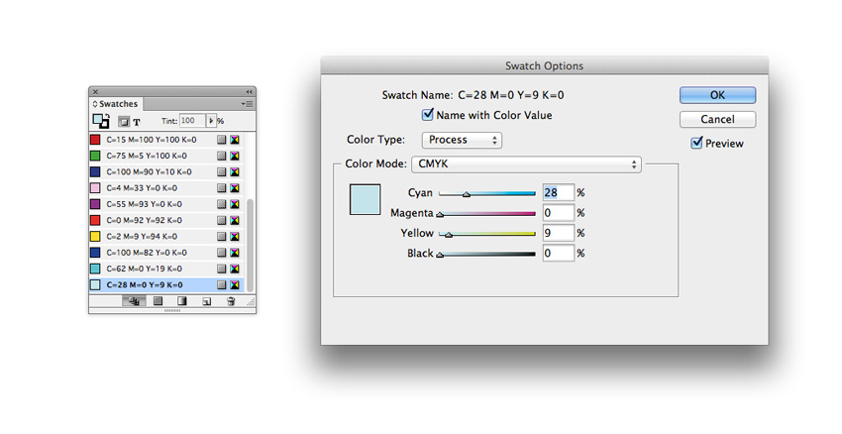Image resolution: width=842 pixels, height=434 pixels.
Task: Click the new swatch icon
Action: coord(207,301)
